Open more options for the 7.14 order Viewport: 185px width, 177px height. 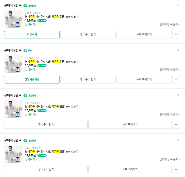click(x=176, y=35)
